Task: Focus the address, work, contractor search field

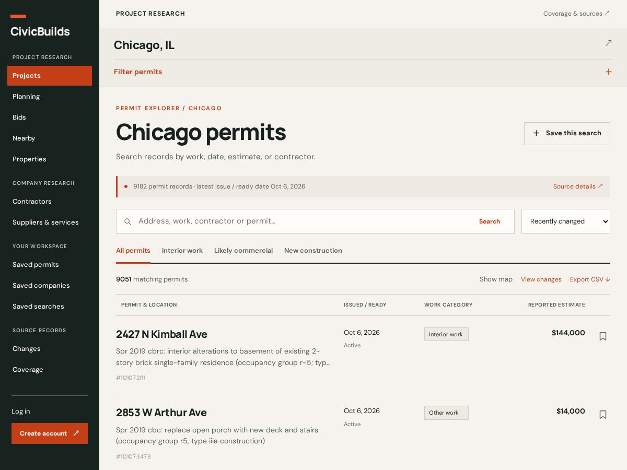Action: (302, 221)
